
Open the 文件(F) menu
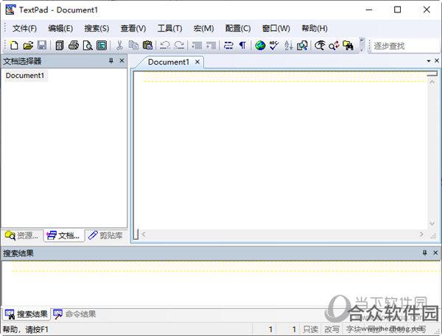click(25, 28)
